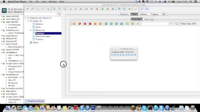The width and height of the screenshot is (200, 112).
Task: Go to first page with blue arrow icon
Action: 106,24
